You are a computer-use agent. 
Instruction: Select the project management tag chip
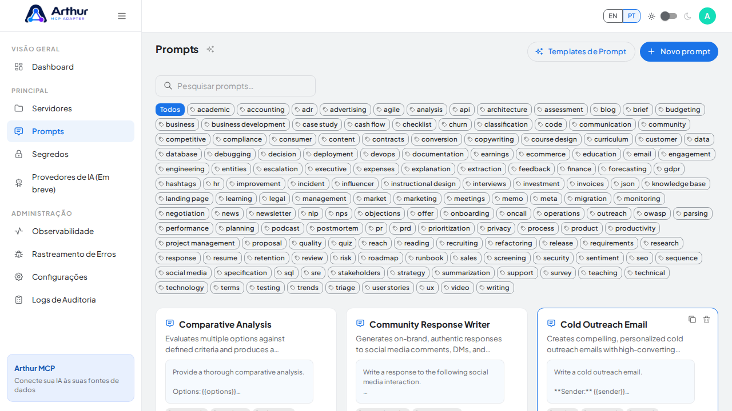coord(197,243)
